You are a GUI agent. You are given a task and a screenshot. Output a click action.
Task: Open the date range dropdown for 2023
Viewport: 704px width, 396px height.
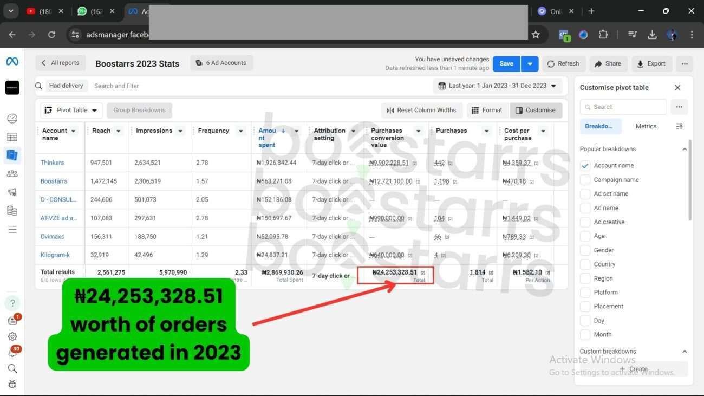click(497, 86)
